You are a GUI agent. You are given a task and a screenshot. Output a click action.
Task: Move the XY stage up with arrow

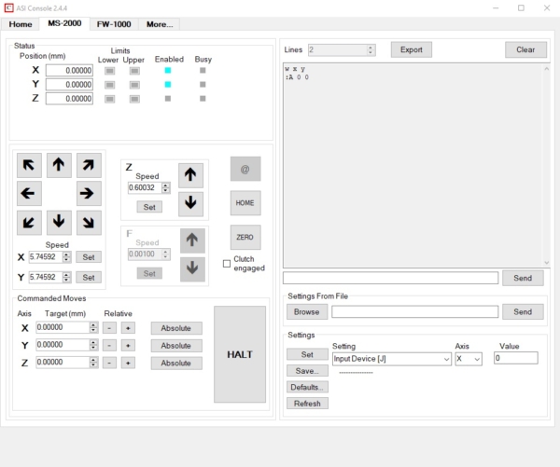[x=59, y=165]
